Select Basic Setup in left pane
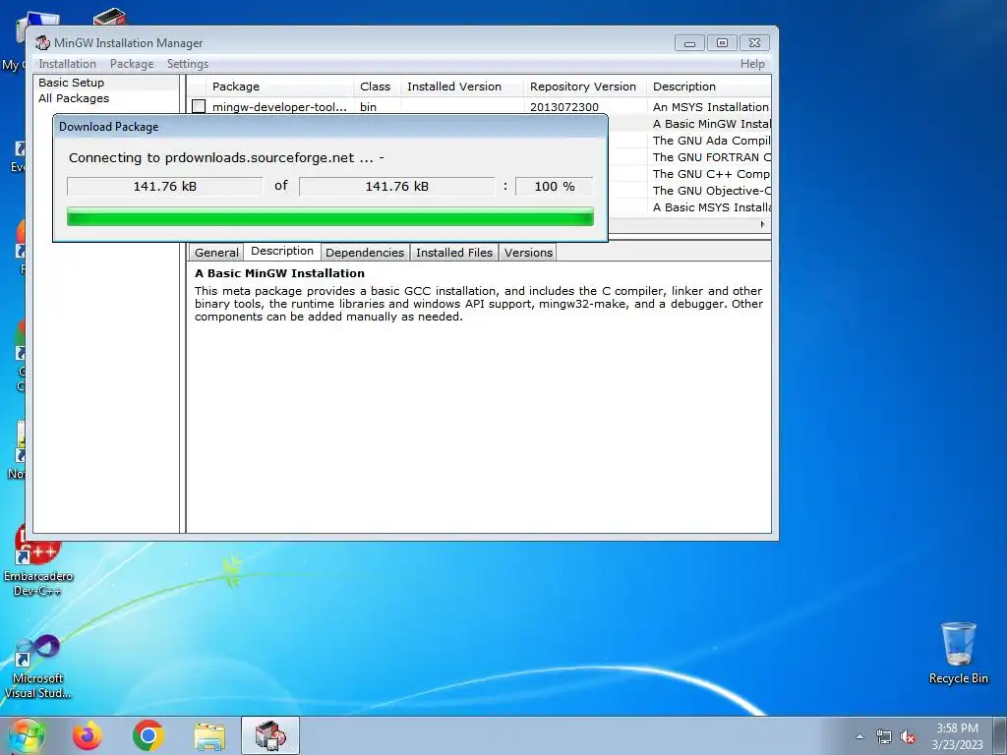The height and width of the screenshot is (755, 1007). (71, 83)
